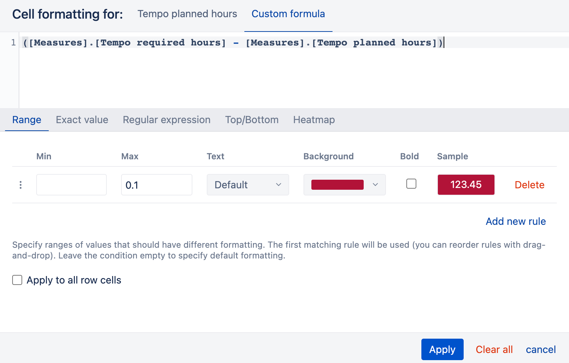Select the Top/Bottom tab
The height and width of the screenshot is (363, 569).
tap(252, 120)
